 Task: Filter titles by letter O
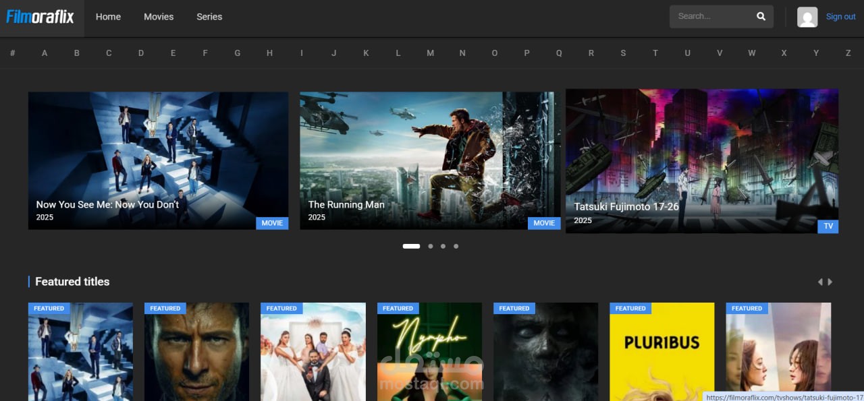pos(495,53)
